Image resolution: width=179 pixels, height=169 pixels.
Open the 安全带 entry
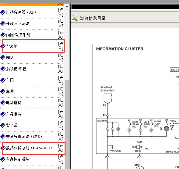pyautogui.click(x=12, y=125)
